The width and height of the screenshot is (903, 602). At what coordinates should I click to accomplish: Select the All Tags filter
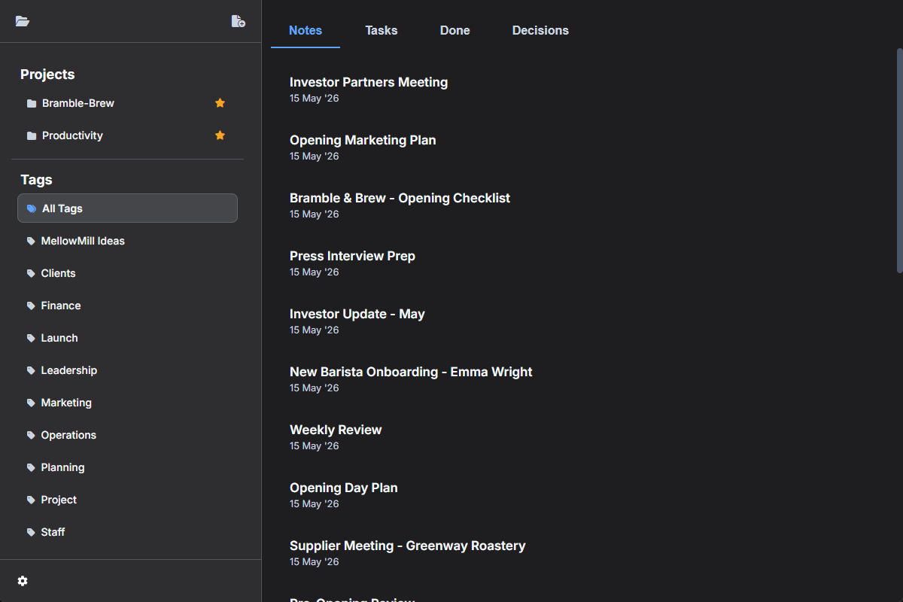(127, 208)
